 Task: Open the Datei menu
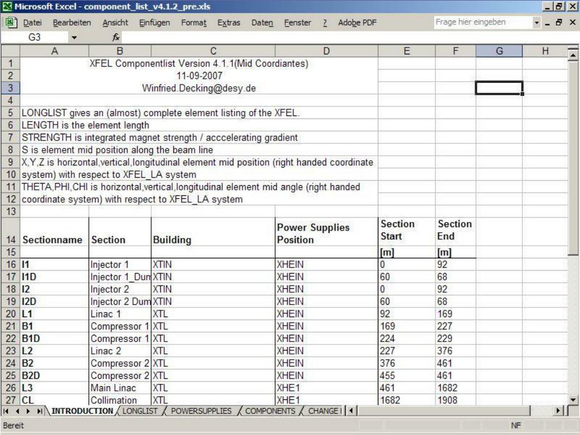click(x=32, y=23)
